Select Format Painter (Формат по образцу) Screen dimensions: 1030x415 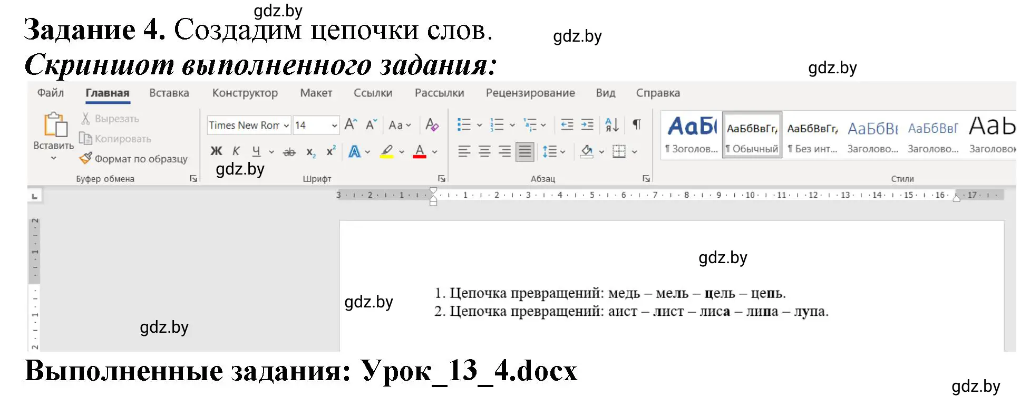click(133, 159)
